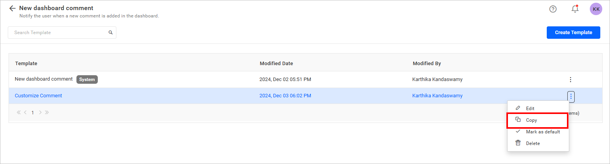Click the back arrow icon
This screenshot has width=610, height=164.
12,8
